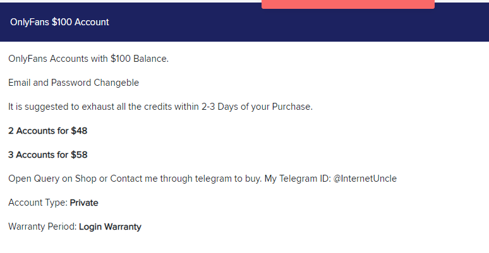The image size is (489, 253).
Task: Click the "OnlyFans Accounts with $100 Balance" line
Action: pyautogui.click(x=88, y=59)
